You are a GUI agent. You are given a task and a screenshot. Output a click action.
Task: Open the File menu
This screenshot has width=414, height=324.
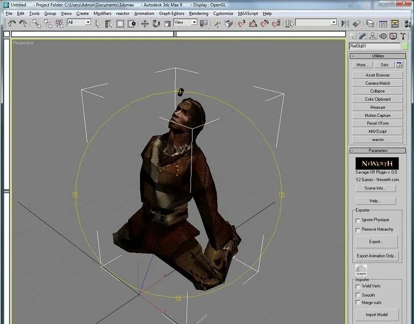coord(9,13)
